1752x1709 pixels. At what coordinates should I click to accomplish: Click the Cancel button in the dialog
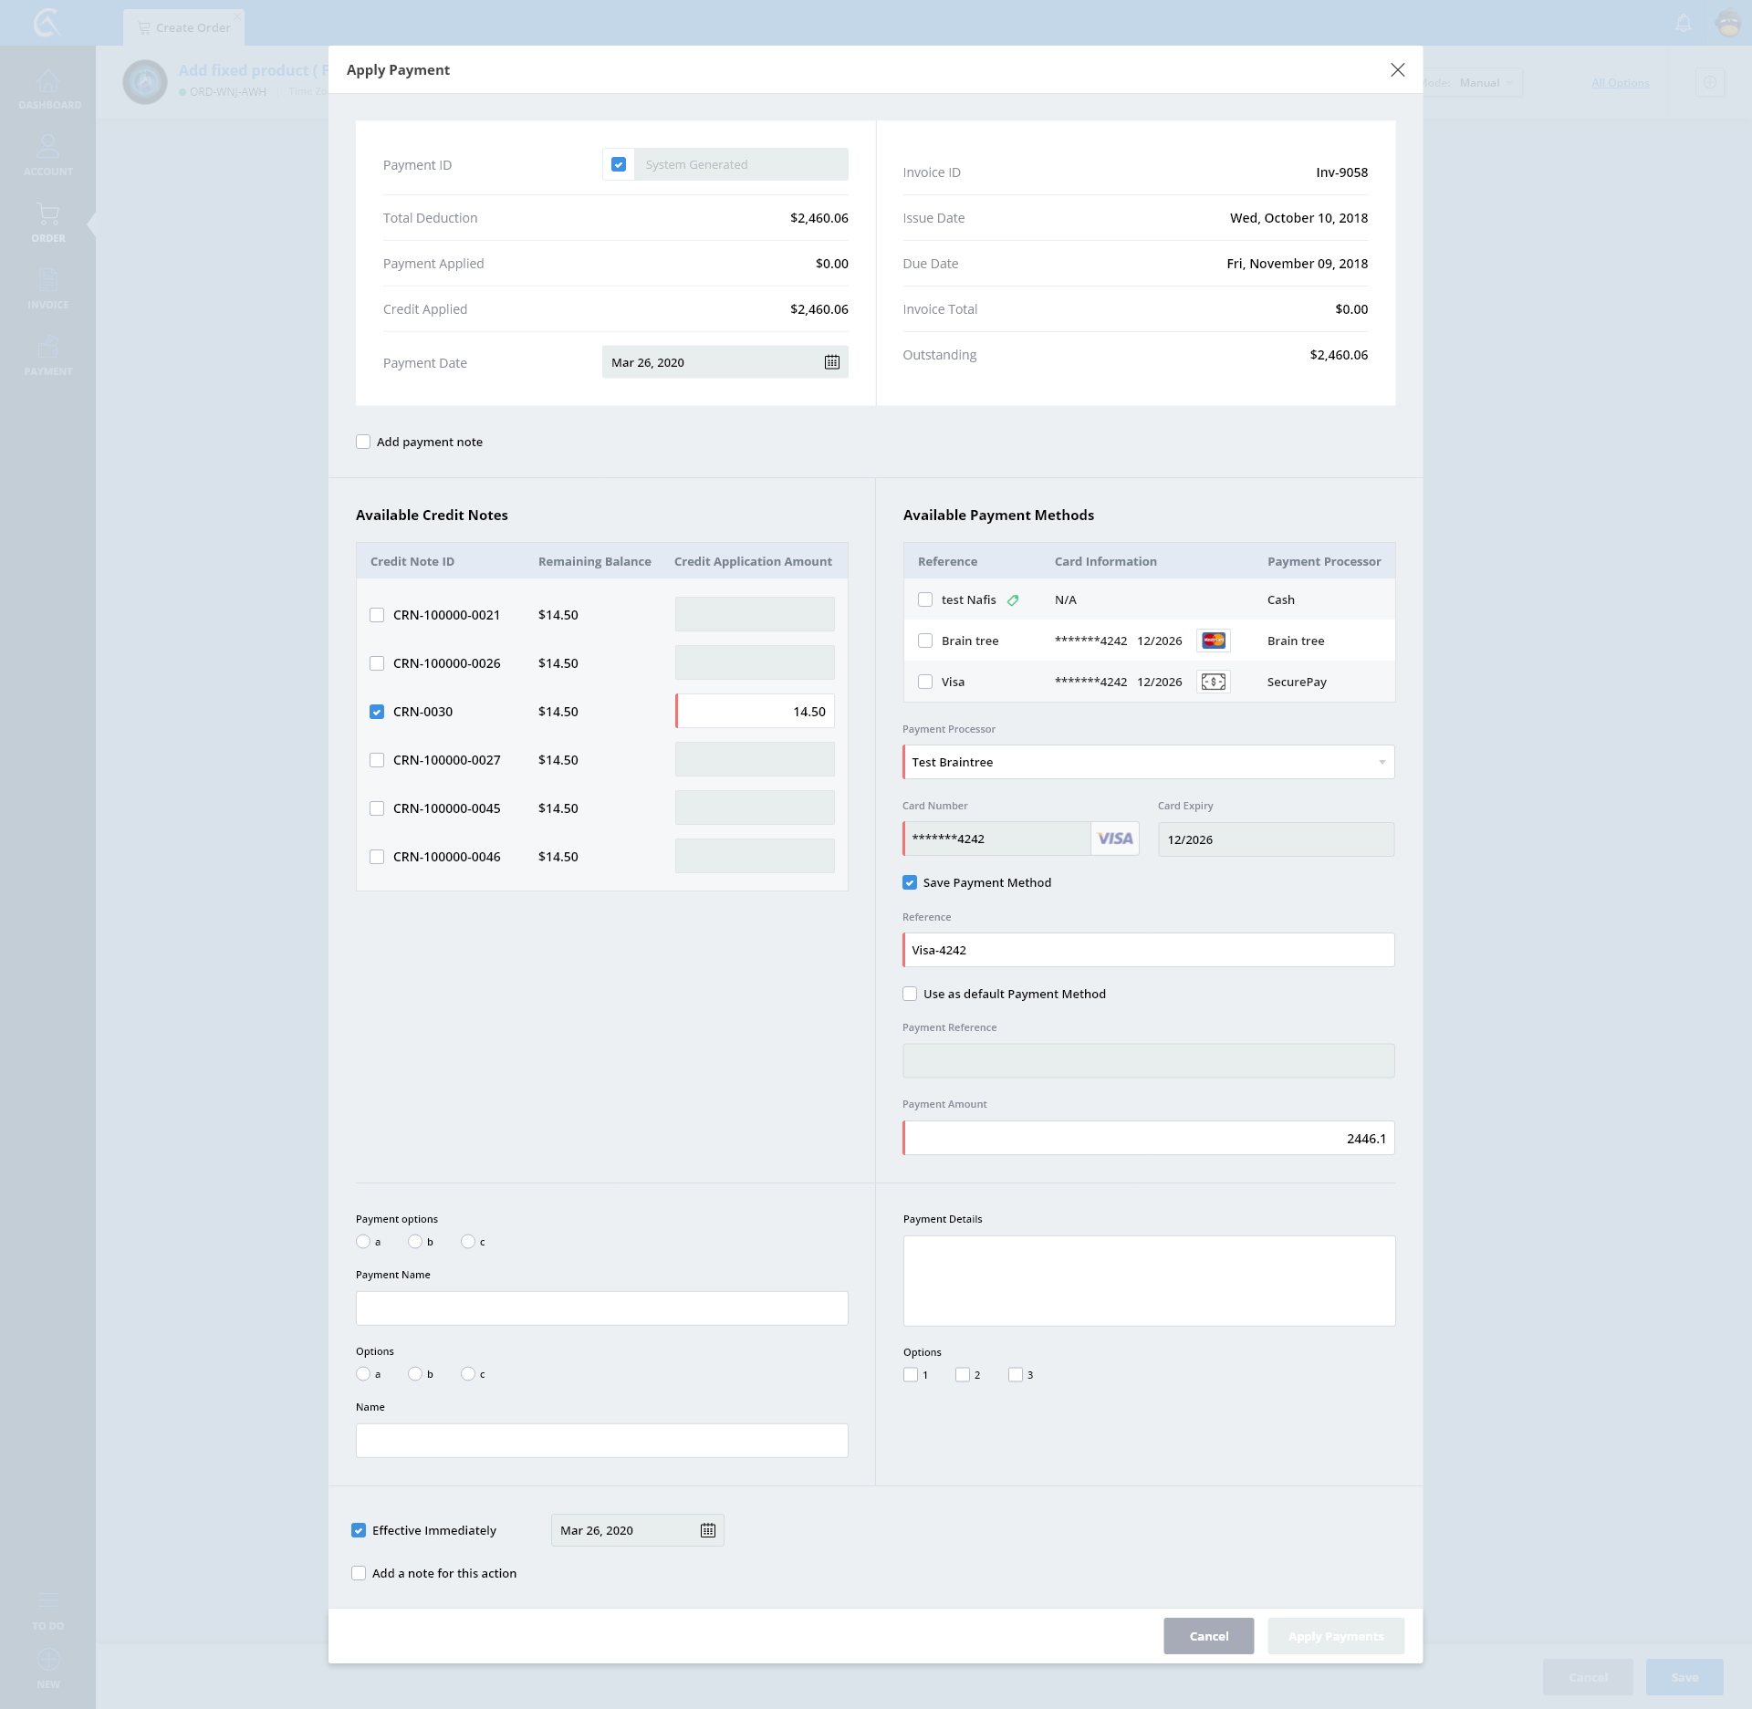[x=1208, y=1636]
